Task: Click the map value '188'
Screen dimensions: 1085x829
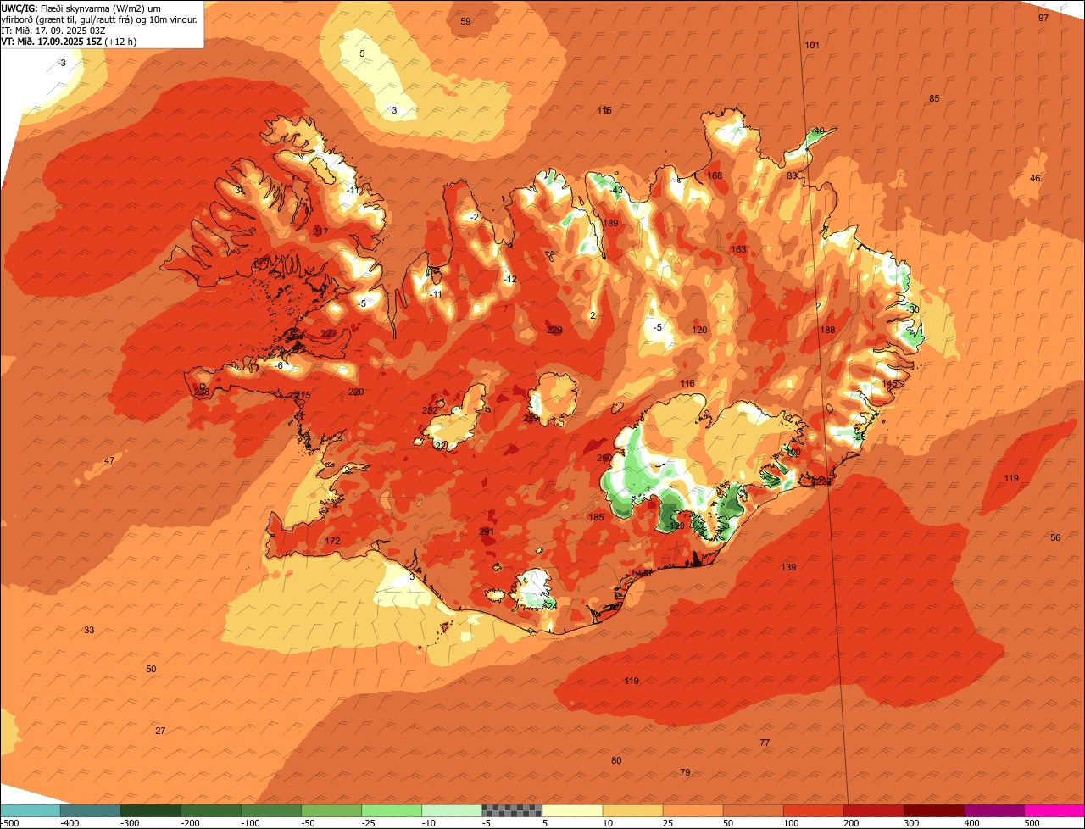Action: pyautogui.click(x=827, y=331)
